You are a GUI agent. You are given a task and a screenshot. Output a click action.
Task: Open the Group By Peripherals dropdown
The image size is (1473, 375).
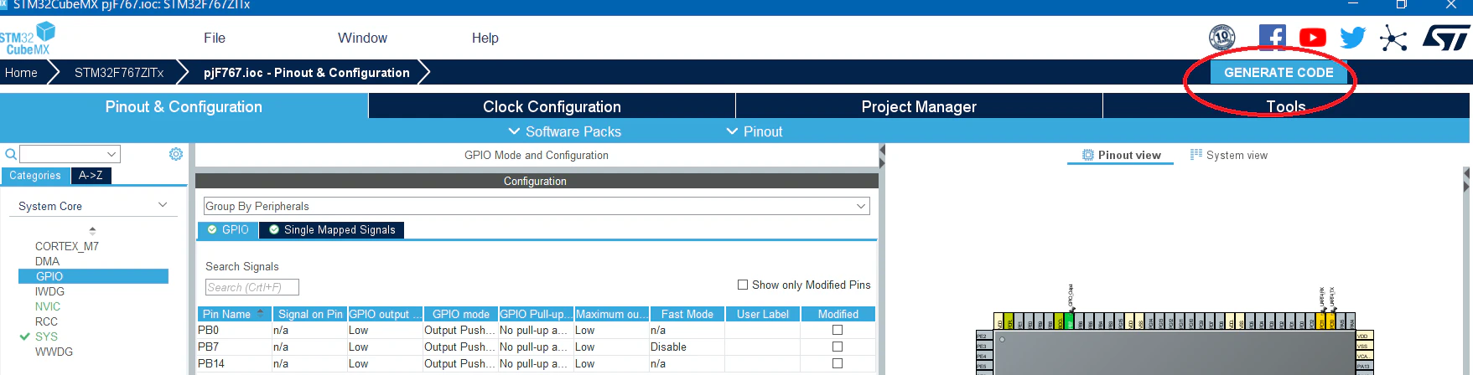(x=537, y=206)
